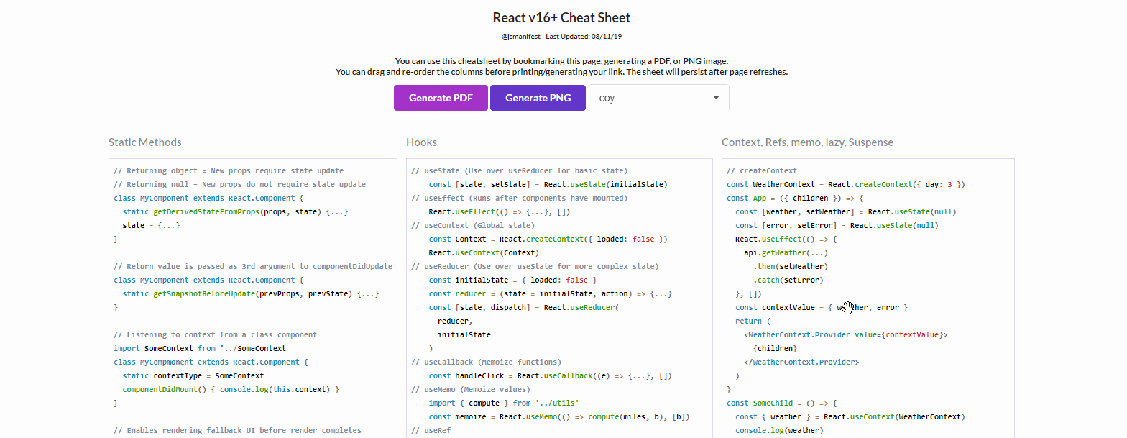Click the sentence about dragging and re-ordering columns
The height and width of the screenshot is (438, 1127).
point(562,72)
